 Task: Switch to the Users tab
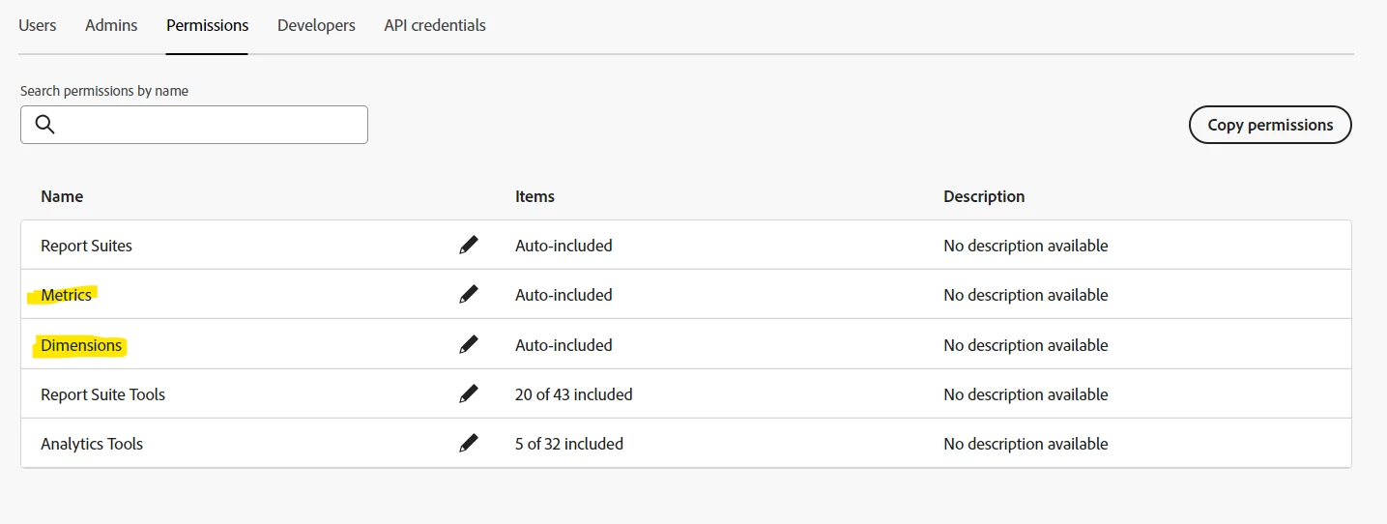coord(38,25)
